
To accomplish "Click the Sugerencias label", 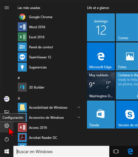I will (38, 67).
